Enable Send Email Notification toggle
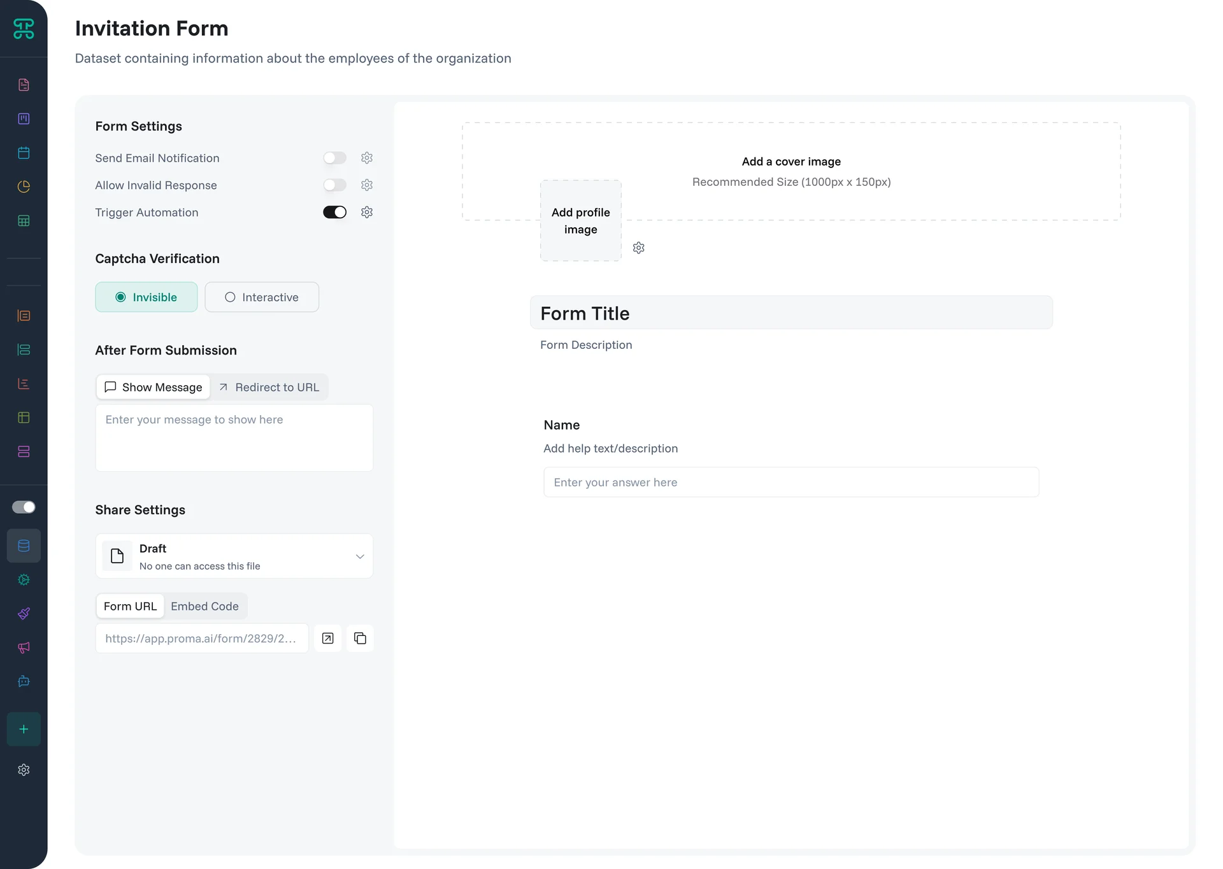Screen dimensions: 1223x869 334,158
